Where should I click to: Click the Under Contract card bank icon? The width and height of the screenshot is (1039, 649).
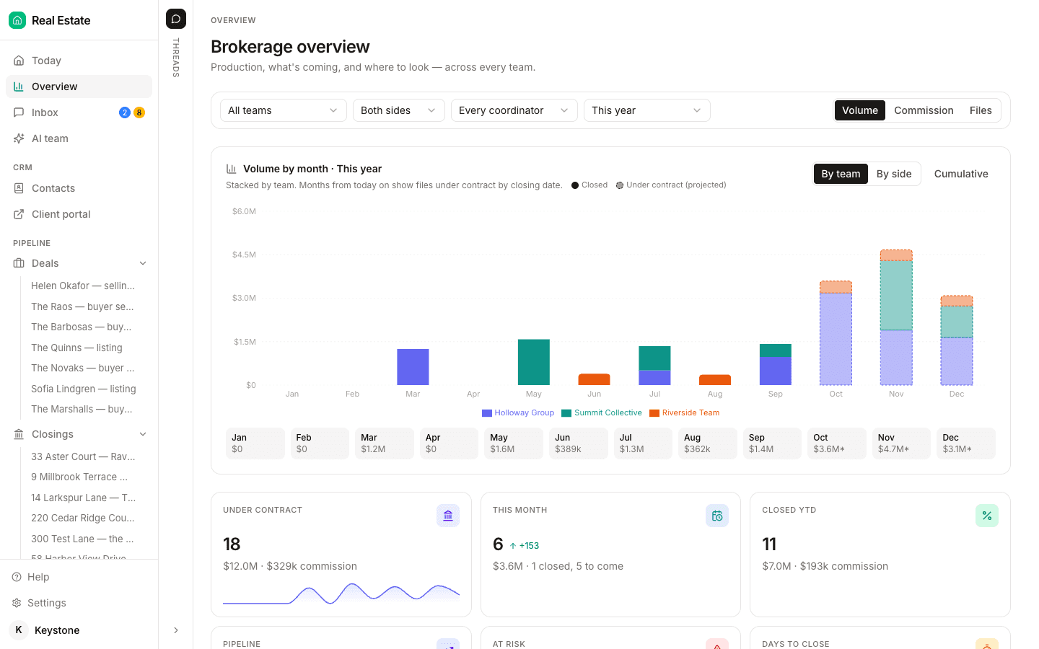point(448,516)
